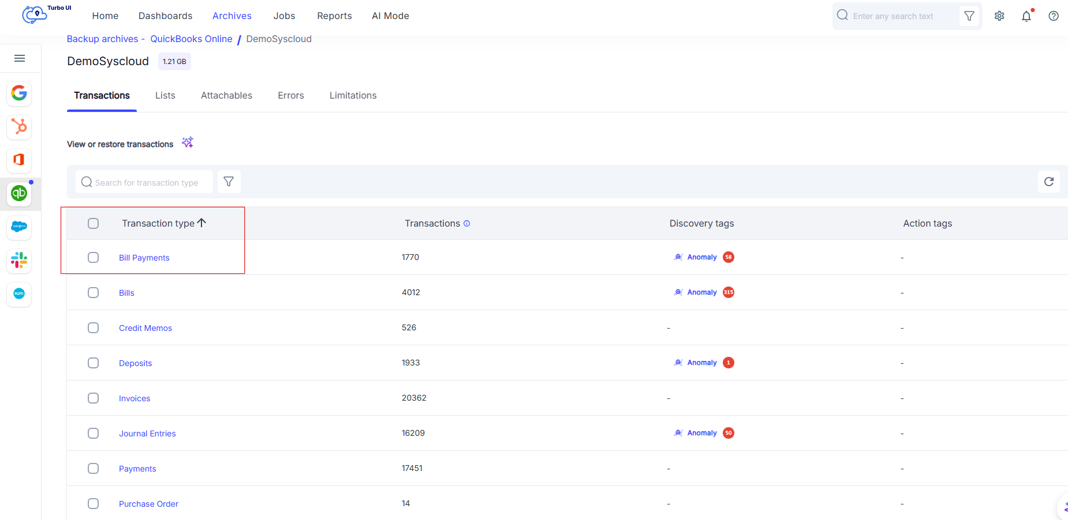
Task: Click the Anomaly badge in Deposits row
Action: [729, 363]
